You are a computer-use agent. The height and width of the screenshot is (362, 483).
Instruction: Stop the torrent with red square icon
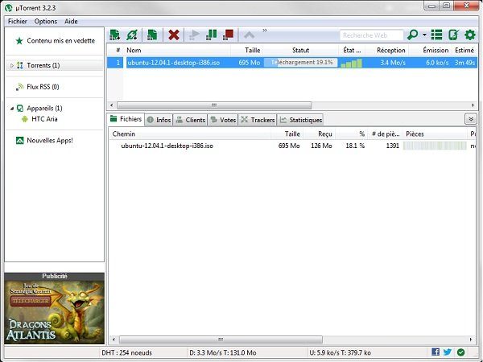tap(229, 35)
